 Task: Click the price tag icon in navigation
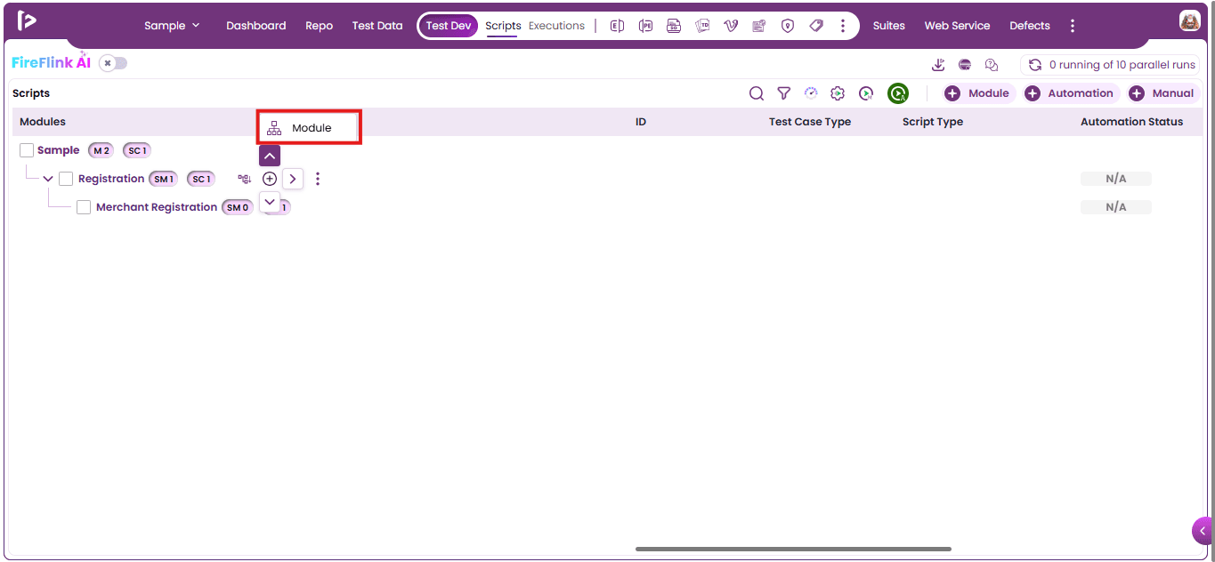pyautogui.click(x=816, y=26)
